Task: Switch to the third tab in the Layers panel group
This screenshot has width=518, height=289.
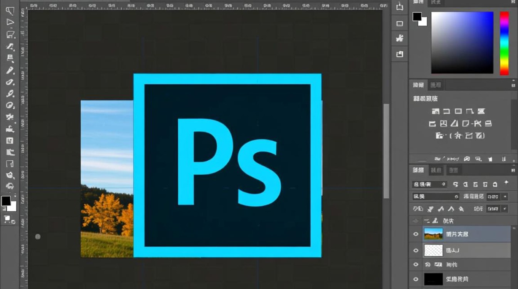Action: pos(454,170)
